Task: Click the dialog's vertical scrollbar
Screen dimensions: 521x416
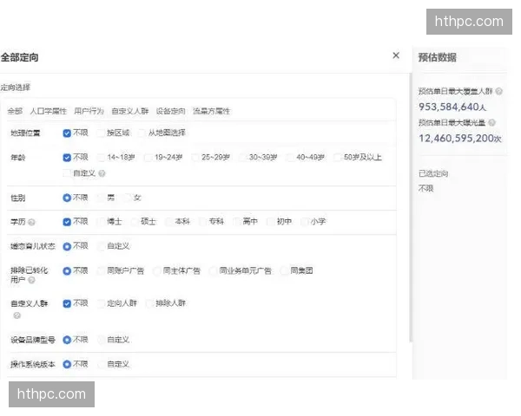Action: tap(411, 207)
